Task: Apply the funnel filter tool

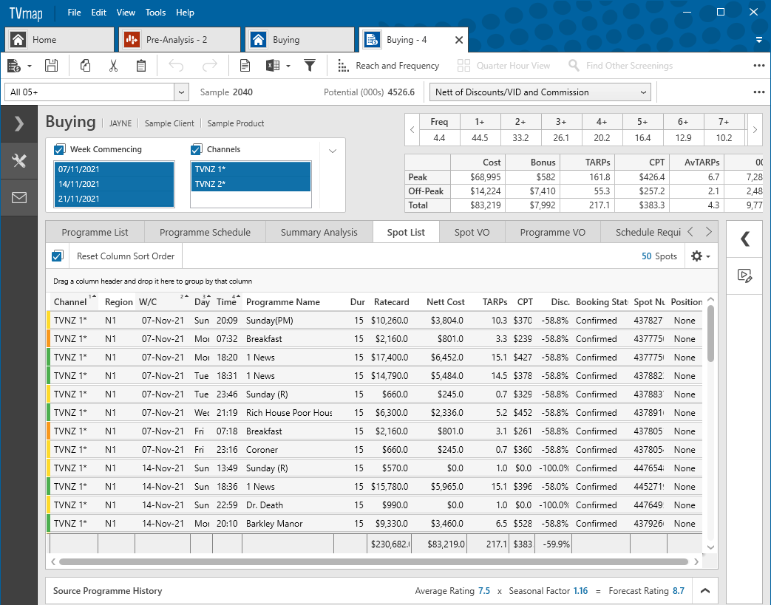Action: [310, 65]
